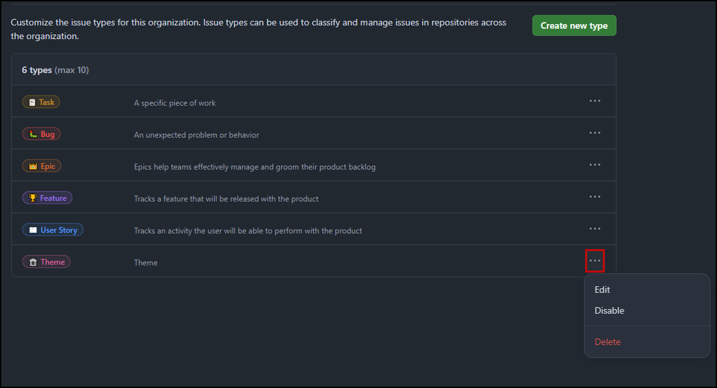
Task: Open the User Story row options menu
Action: [x=594, y=229]
